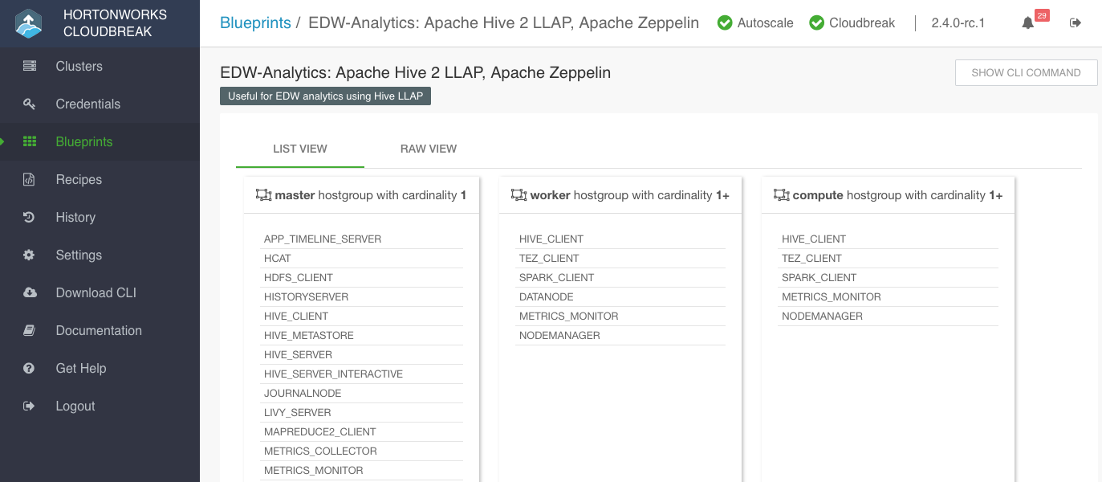Select Get Help menu item

(100, 368)
